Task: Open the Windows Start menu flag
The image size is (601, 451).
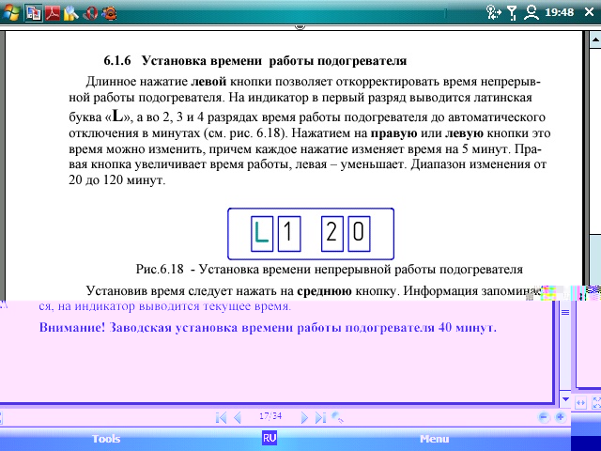Action: pos(10,12)
